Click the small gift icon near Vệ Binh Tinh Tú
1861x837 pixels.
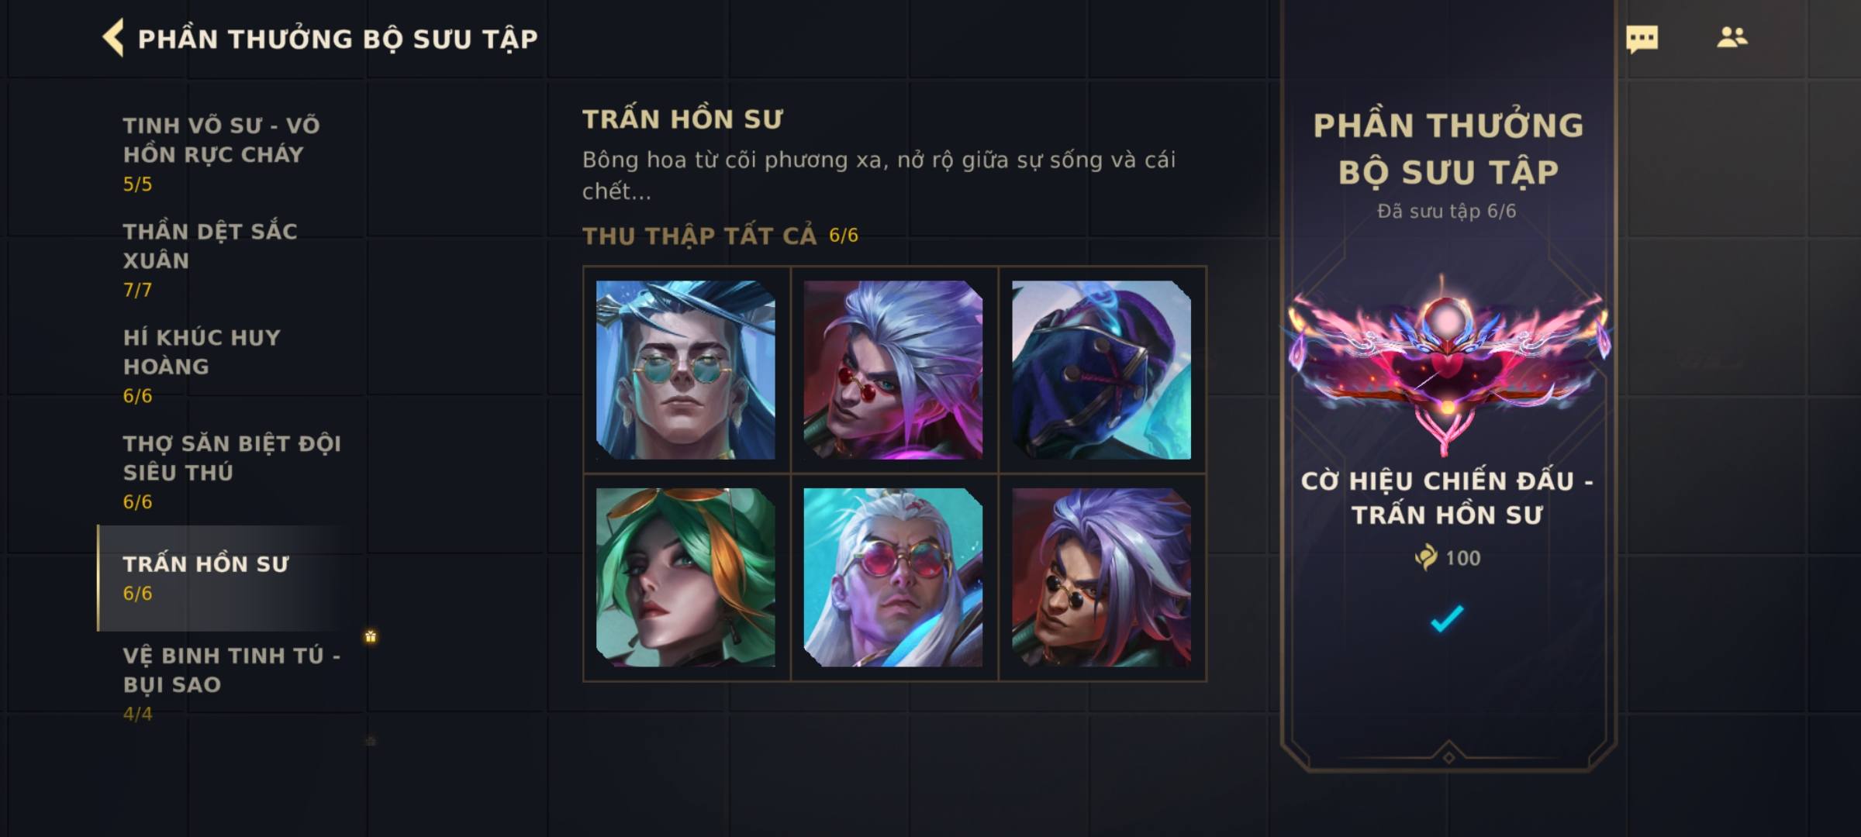pyautogui.click(x=371, y=636)
